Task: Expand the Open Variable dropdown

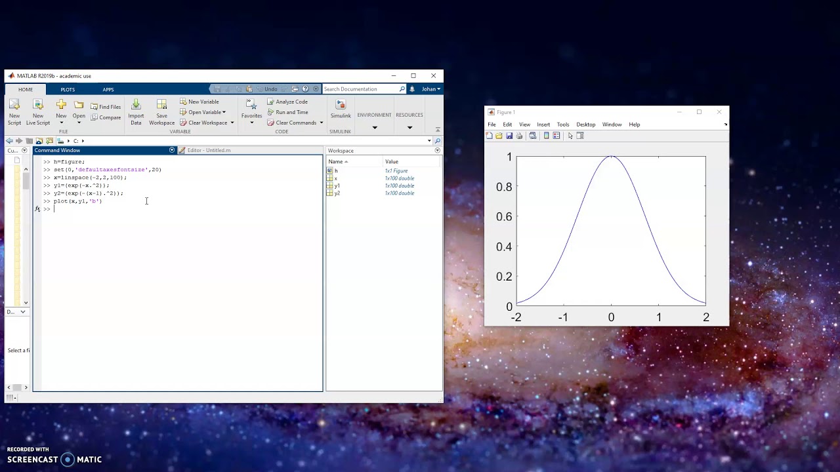Action: coord(224,112)
